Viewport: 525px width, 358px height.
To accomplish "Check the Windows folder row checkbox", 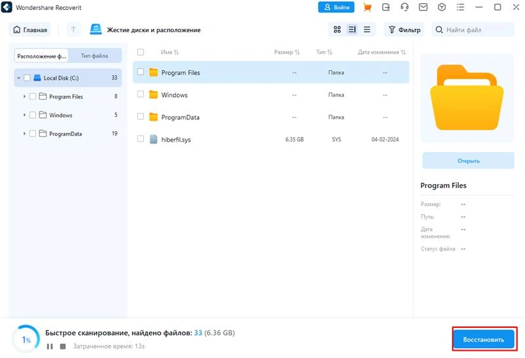I will tap(140, 94).
